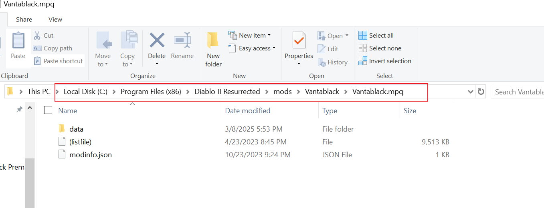Click the Invert selection icon
Image resolution: width=544 pixels, height=208 pixels.
click(363, 61)
